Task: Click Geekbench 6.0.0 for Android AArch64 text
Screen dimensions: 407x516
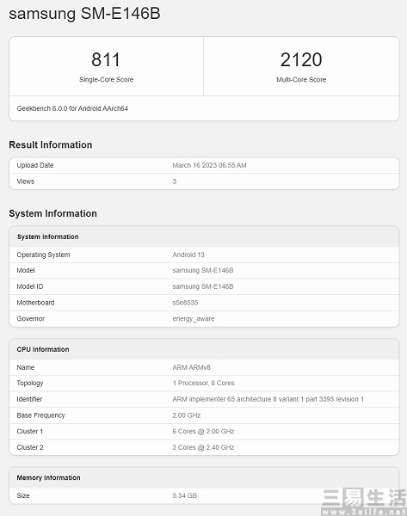Action: pyautogui.click(x=72, y=108)
